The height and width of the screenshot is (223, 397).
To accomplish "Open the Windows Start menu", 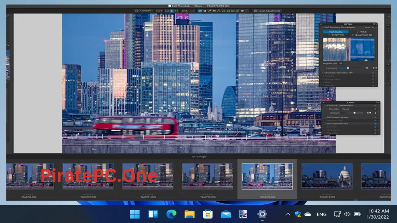I will click(135, 214).
